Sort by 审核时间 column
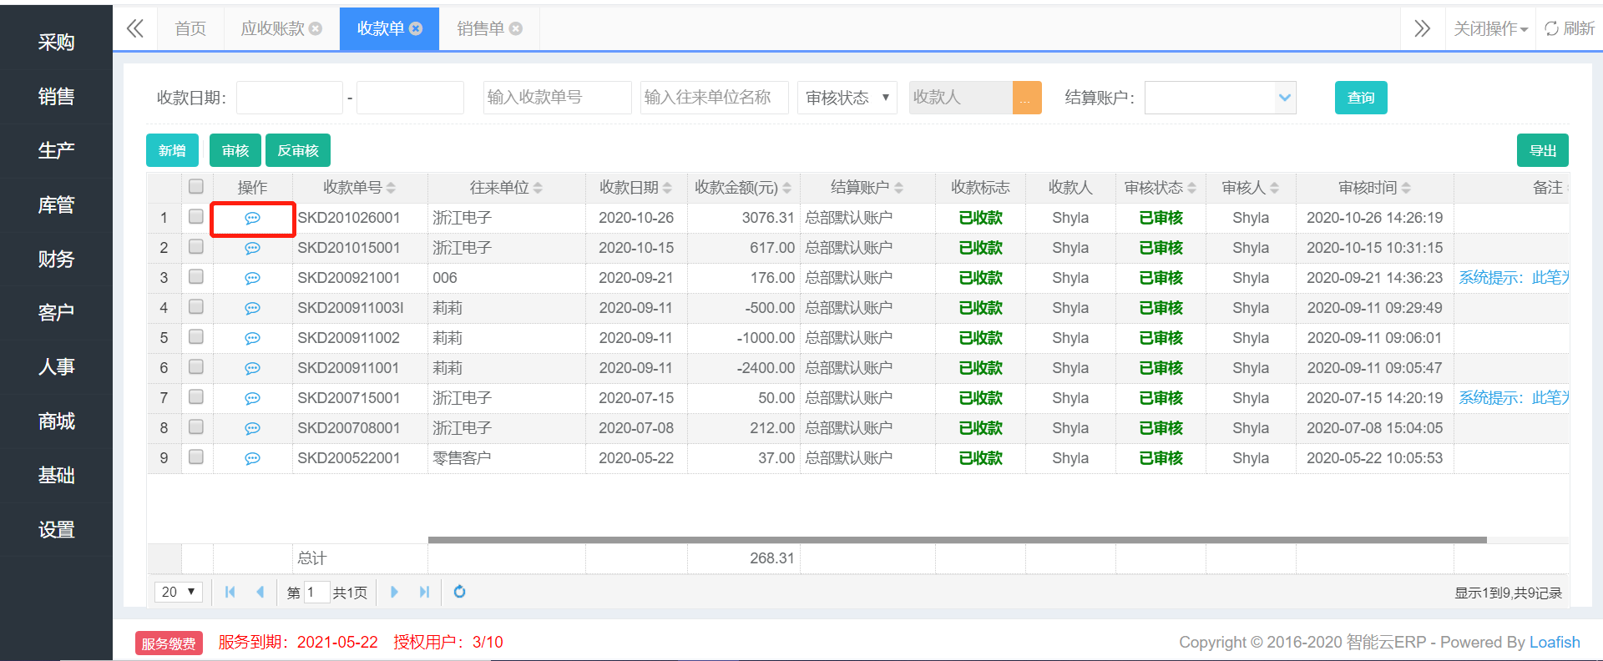This screenshot has width=1603, height=661. pyautogui.click(x=1374, y=188)
